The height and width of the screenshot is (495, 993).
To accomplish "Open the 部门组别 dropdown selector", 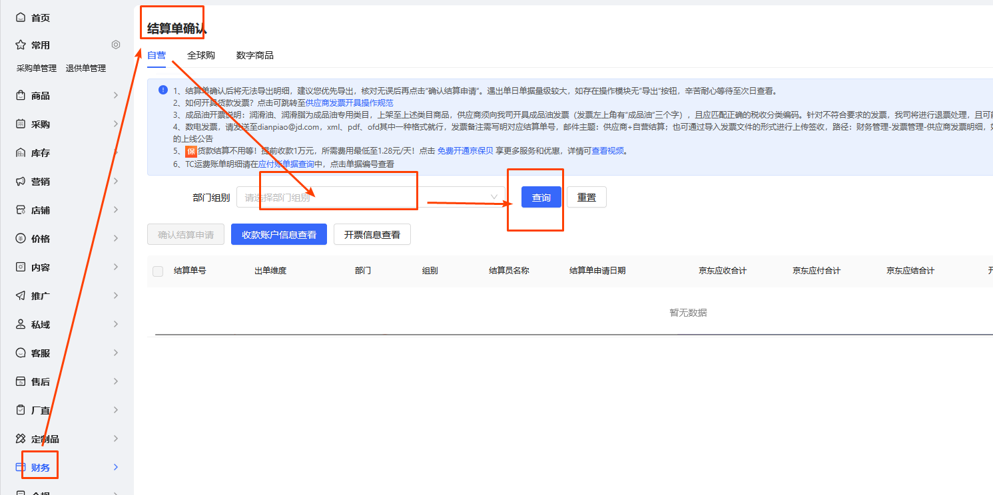I will tap(370, 198).
